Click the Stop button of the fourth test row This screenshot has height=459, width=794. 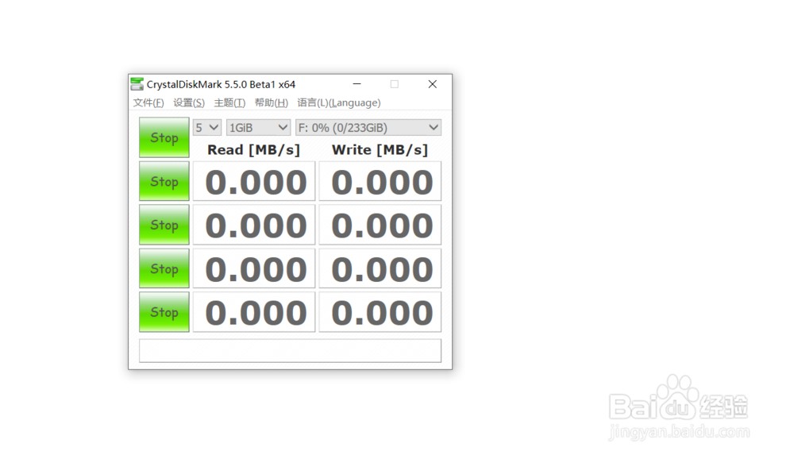164,312
